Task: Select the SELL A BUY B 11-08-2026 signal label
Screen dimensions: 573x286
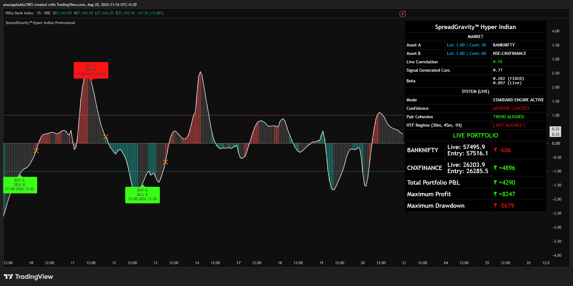Action: [x=91, y=70]
